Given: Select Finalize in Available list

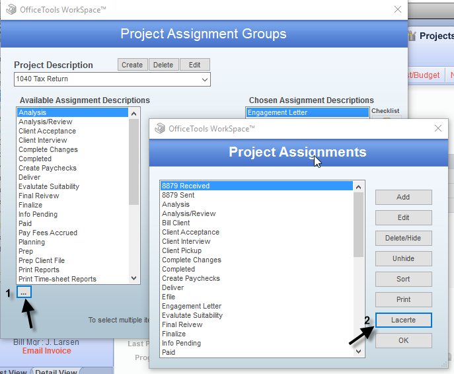Looking at the screenshot, I should click(x=73, y=205).
